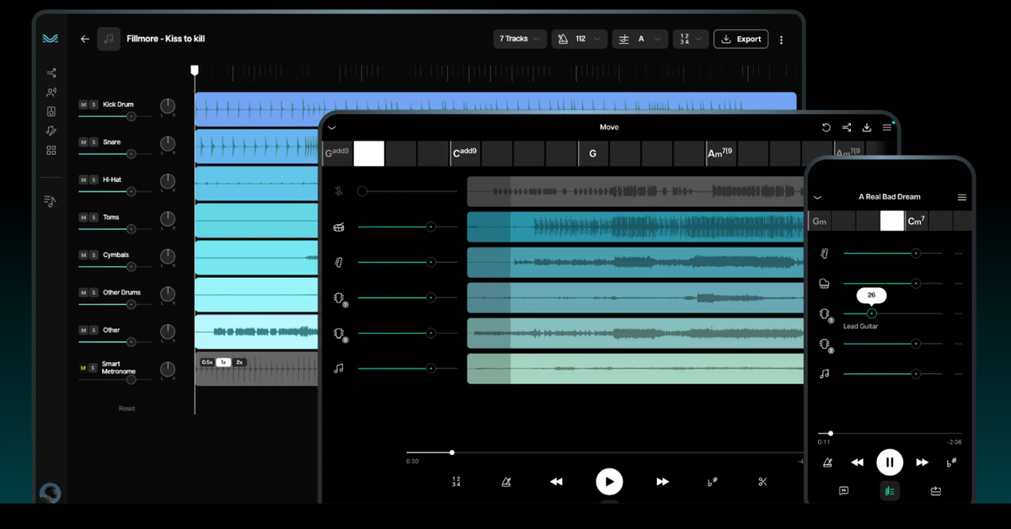Image resolution: width=1011 pixels, height=529 pixels.
Task: Solo the Other track
Action: coord(94,330)
